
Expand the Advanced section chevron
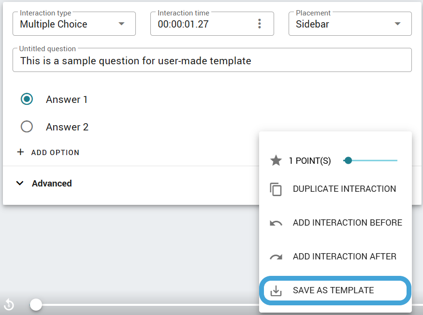pos(20,184)
